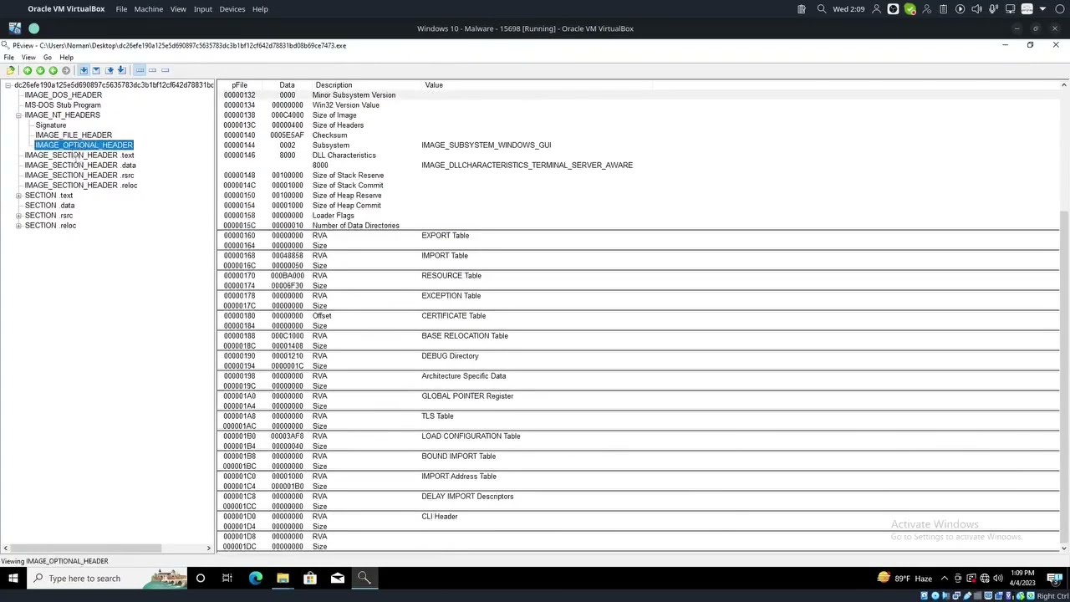Click the IMPORT Table value row
Image resolution: width=1070 pixels, height=602 pixels.
tap(445, 256)
